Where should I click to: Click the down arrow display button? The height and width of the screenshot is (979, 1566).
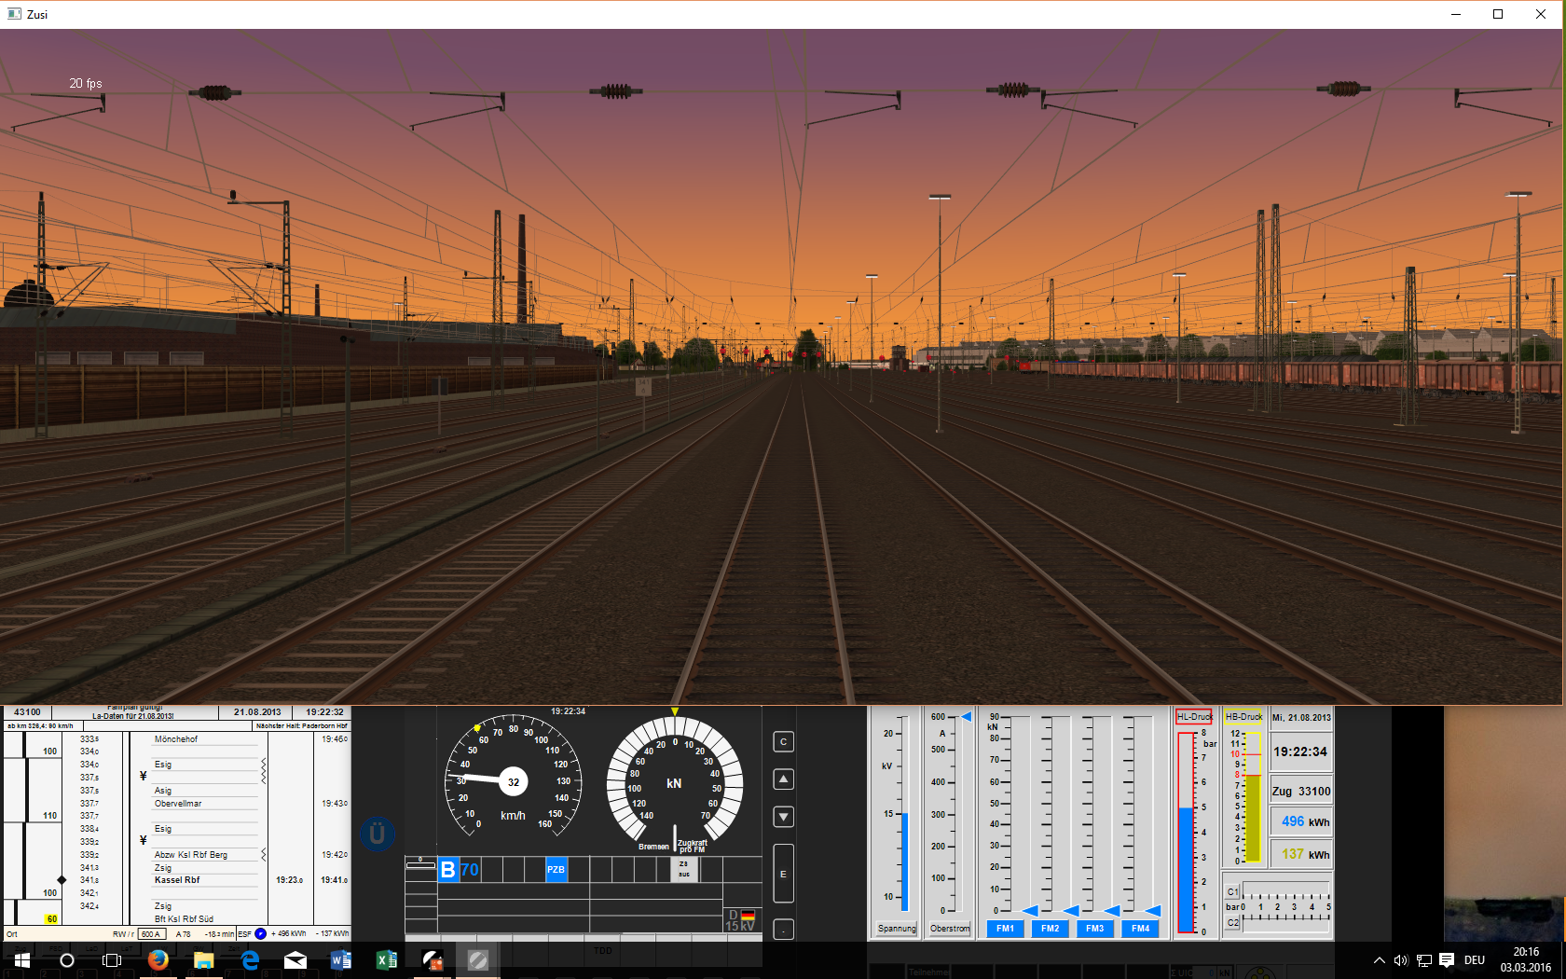point(784,817)
